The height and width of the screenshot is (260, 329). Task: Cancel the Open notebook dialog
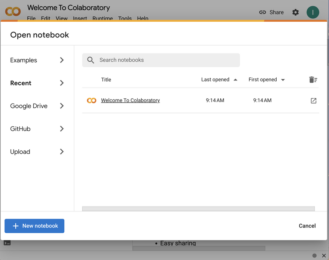[x=307, y=226]
